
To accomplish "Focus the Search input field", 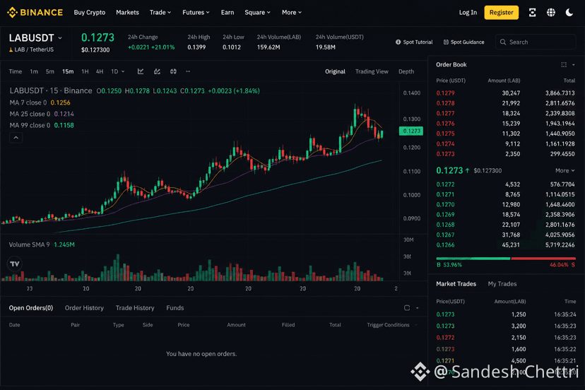I will pos(536,42).
